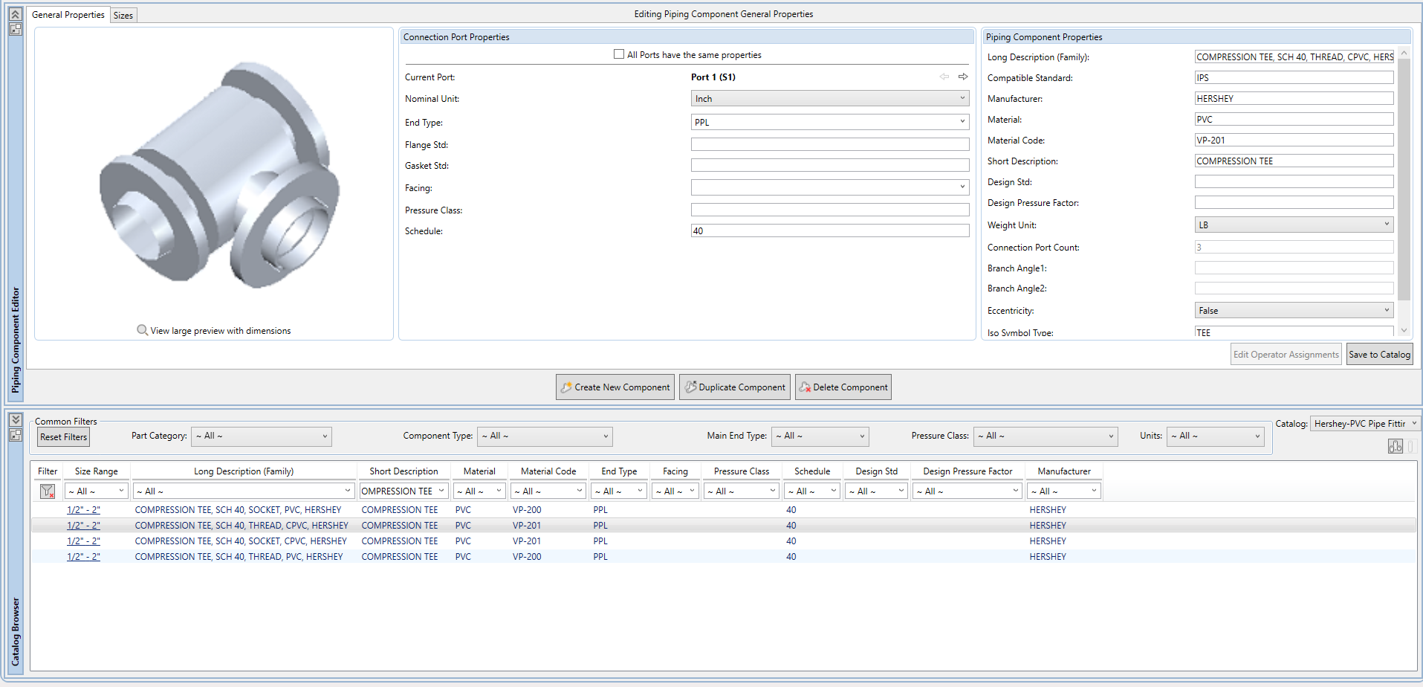
Task: Click the next port arrow icon
Action: [963, 77]
